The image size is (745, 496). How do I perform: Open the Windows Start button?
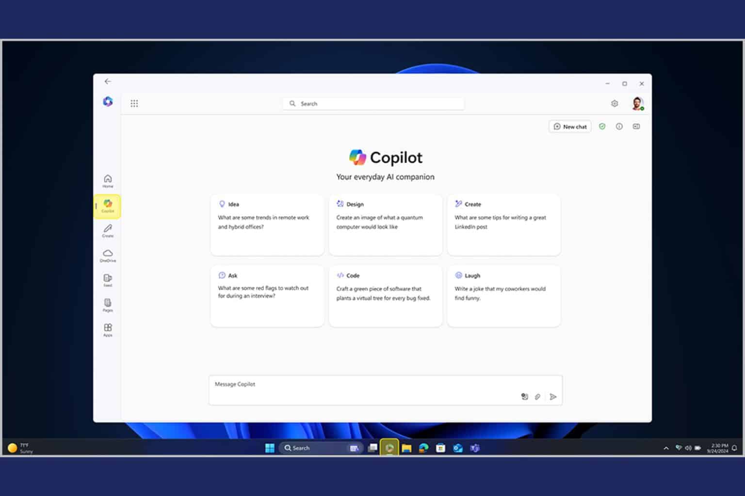270,448
